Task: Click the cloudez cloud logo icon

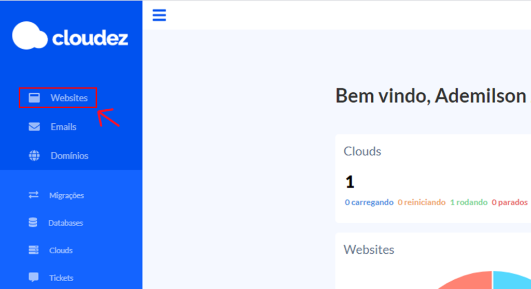Action: [x=31, y=36]
